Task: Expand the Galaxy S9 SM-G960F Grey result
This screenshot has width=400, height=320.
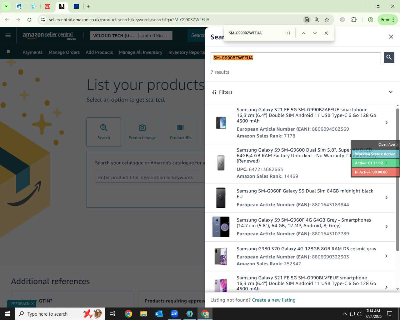Action: pos(386,227)
